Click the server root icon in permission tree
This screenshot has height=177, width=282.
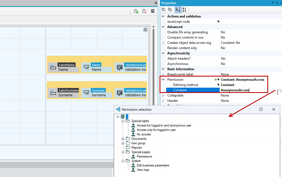coord(123,117)
